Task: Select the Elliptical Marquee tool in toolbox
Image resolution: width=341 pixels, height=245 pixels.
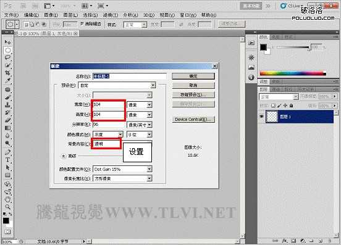Action: pos(7,50)
